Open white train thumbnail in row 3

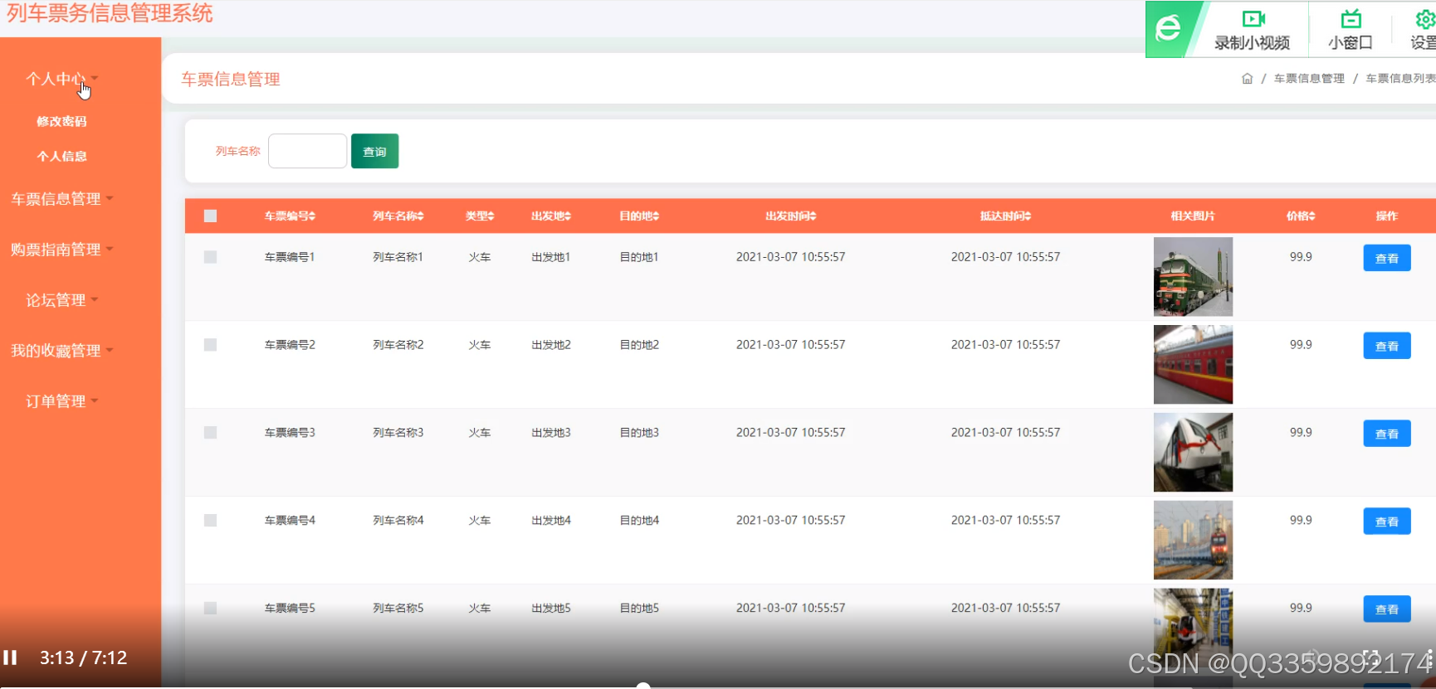coord(1193,453)
